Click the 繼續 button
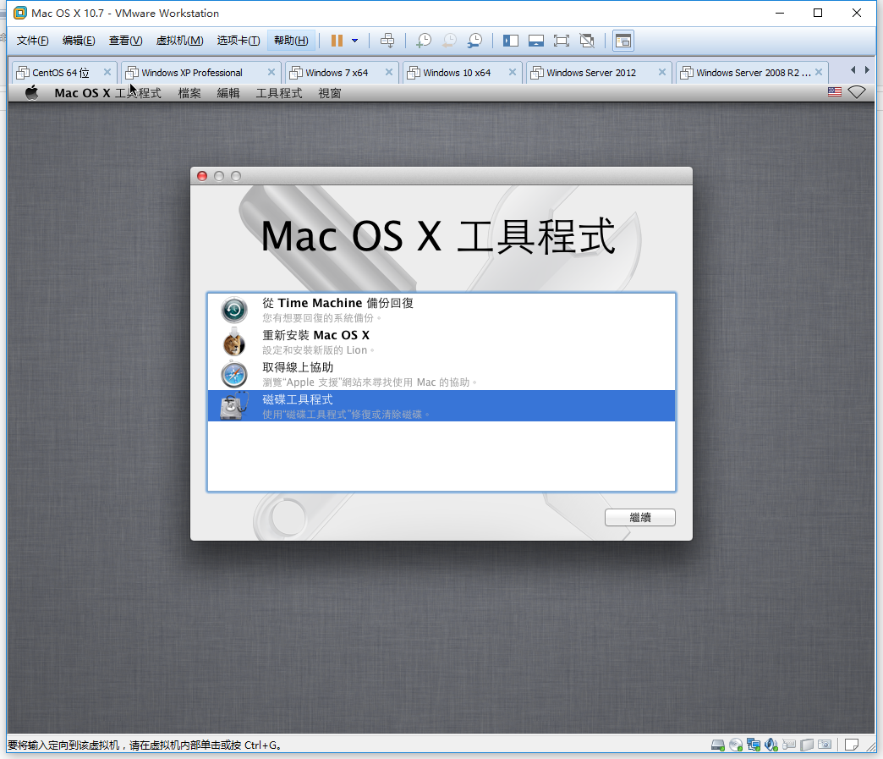 point(639,517)
